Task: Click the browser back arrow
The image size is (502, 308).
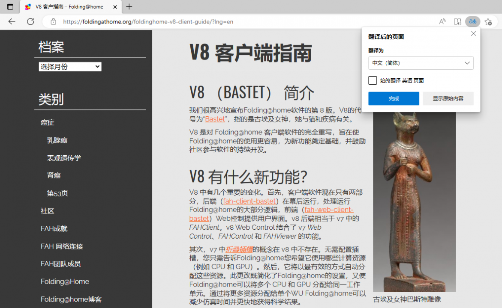Action: pyautogui.click(x=12, y=21)
